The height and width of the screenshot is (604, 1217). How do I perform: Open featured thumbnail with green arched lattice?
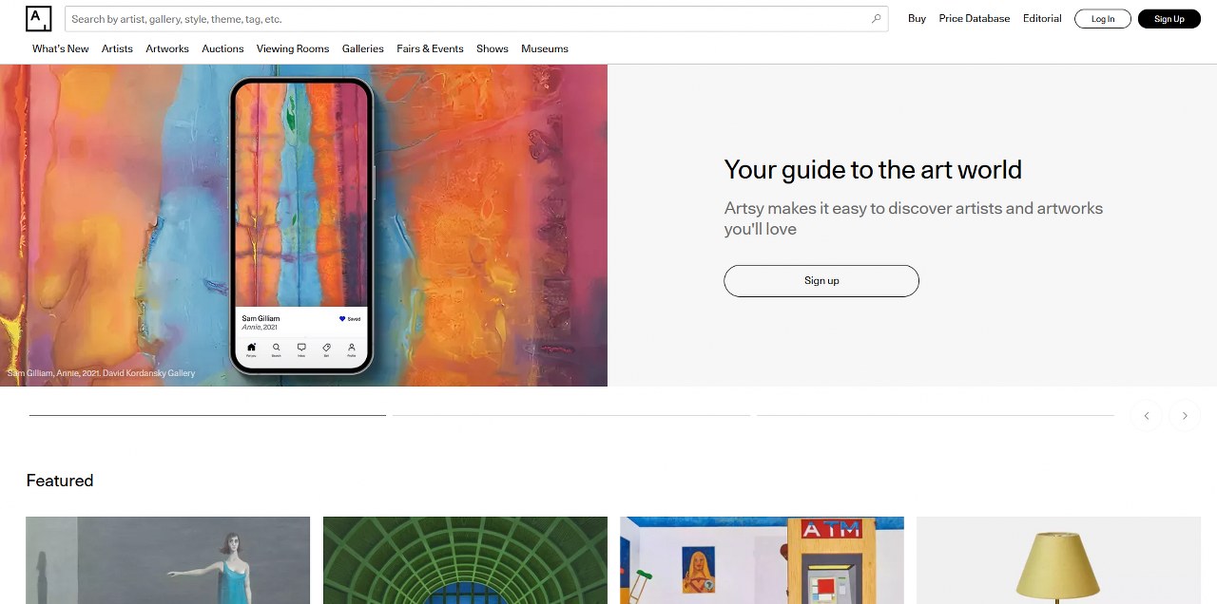[x=465, y=560]
